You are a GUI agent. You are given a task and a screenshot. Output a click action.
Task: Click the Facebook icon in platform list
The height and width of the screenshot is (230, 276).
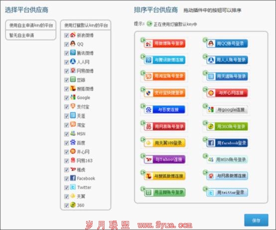73,178
